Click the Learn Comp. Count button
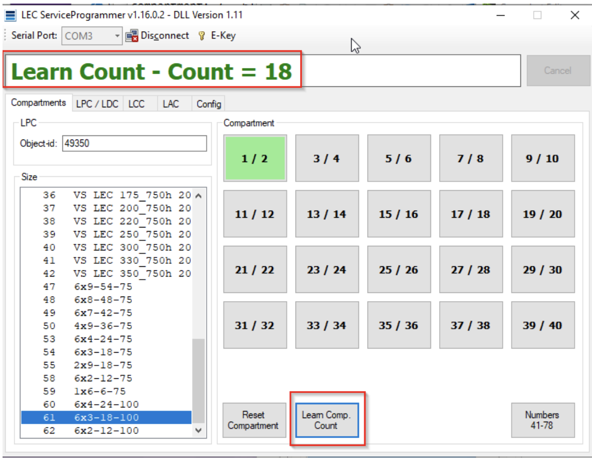Image resolution: width=592 pixels, height=458 pixels. coord(327,420)
